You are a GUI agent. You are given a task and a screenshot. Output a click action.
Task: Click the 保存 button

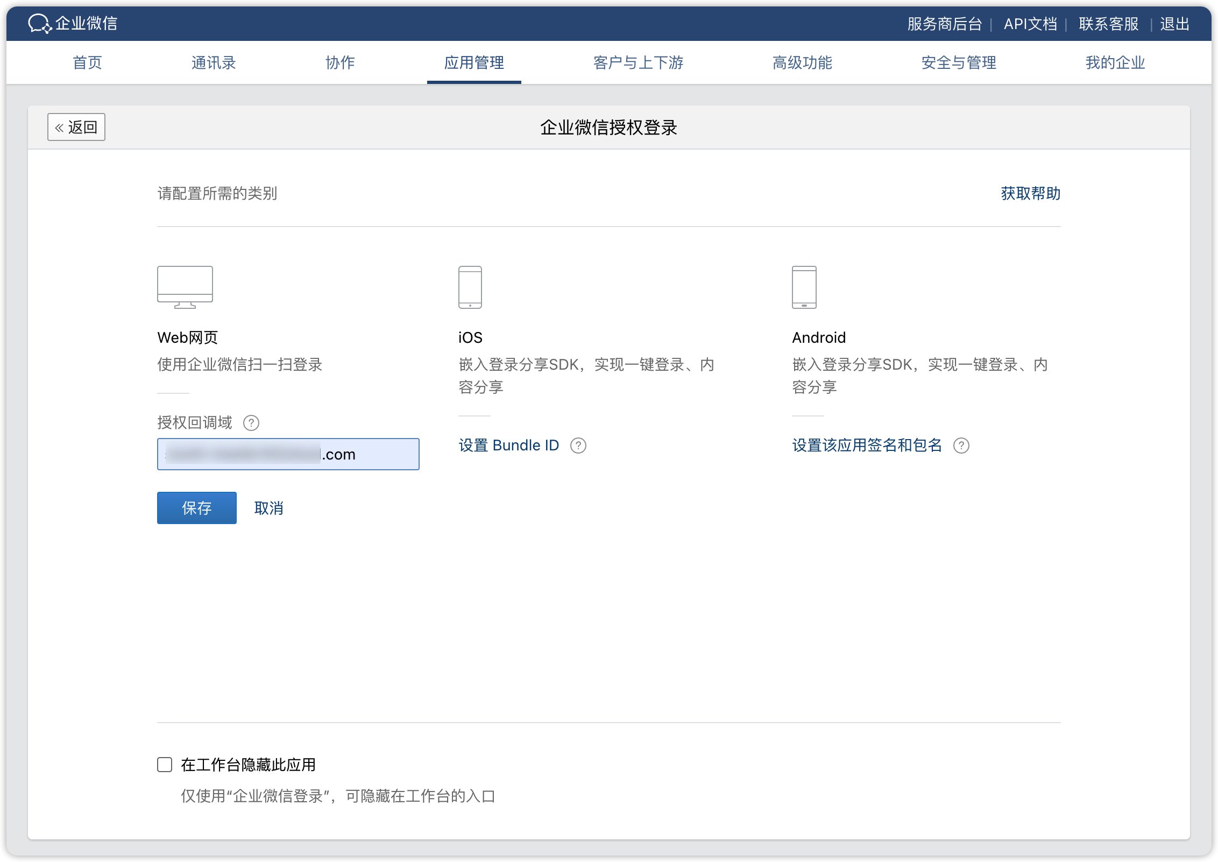pos(196,508)
